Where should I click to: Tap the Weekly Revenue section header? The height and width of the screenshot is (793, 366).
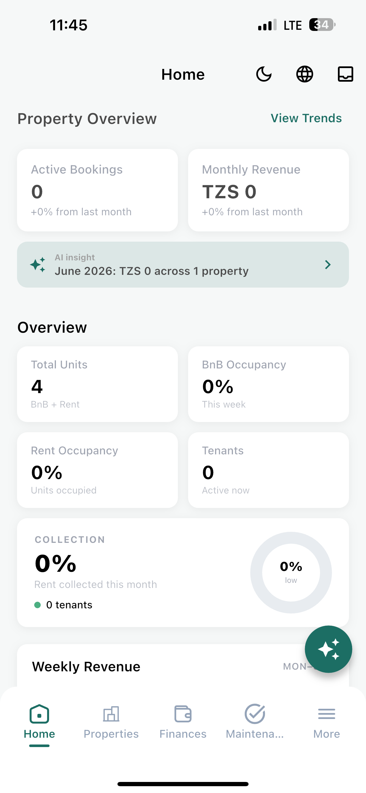click(x=86, y=667)
